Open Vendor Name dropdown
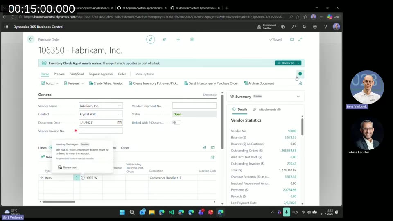This screenshot has height=221, width=393. [120, 106]
